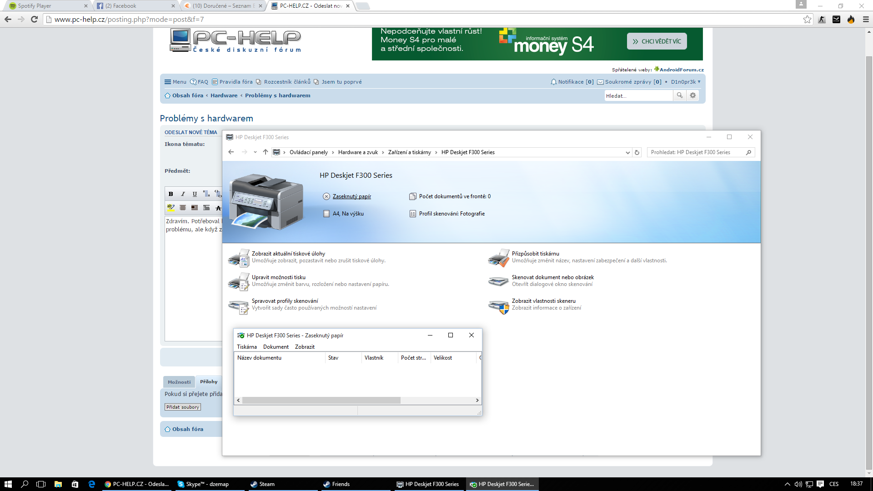Screen dimensions: 873x491
Task: Click CHCI VĚDĚT VÍC banner button
Action: (x=657, y=41)
